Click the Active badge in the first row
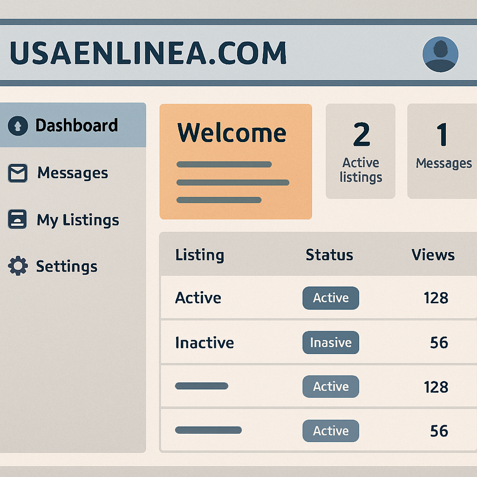Image resolution: width=477 pixels, height=477 pixels. (331, 298)
